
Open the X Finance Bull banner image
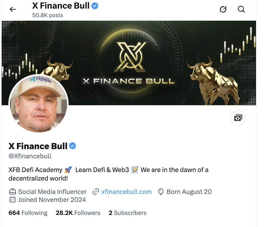pos(129,63)
